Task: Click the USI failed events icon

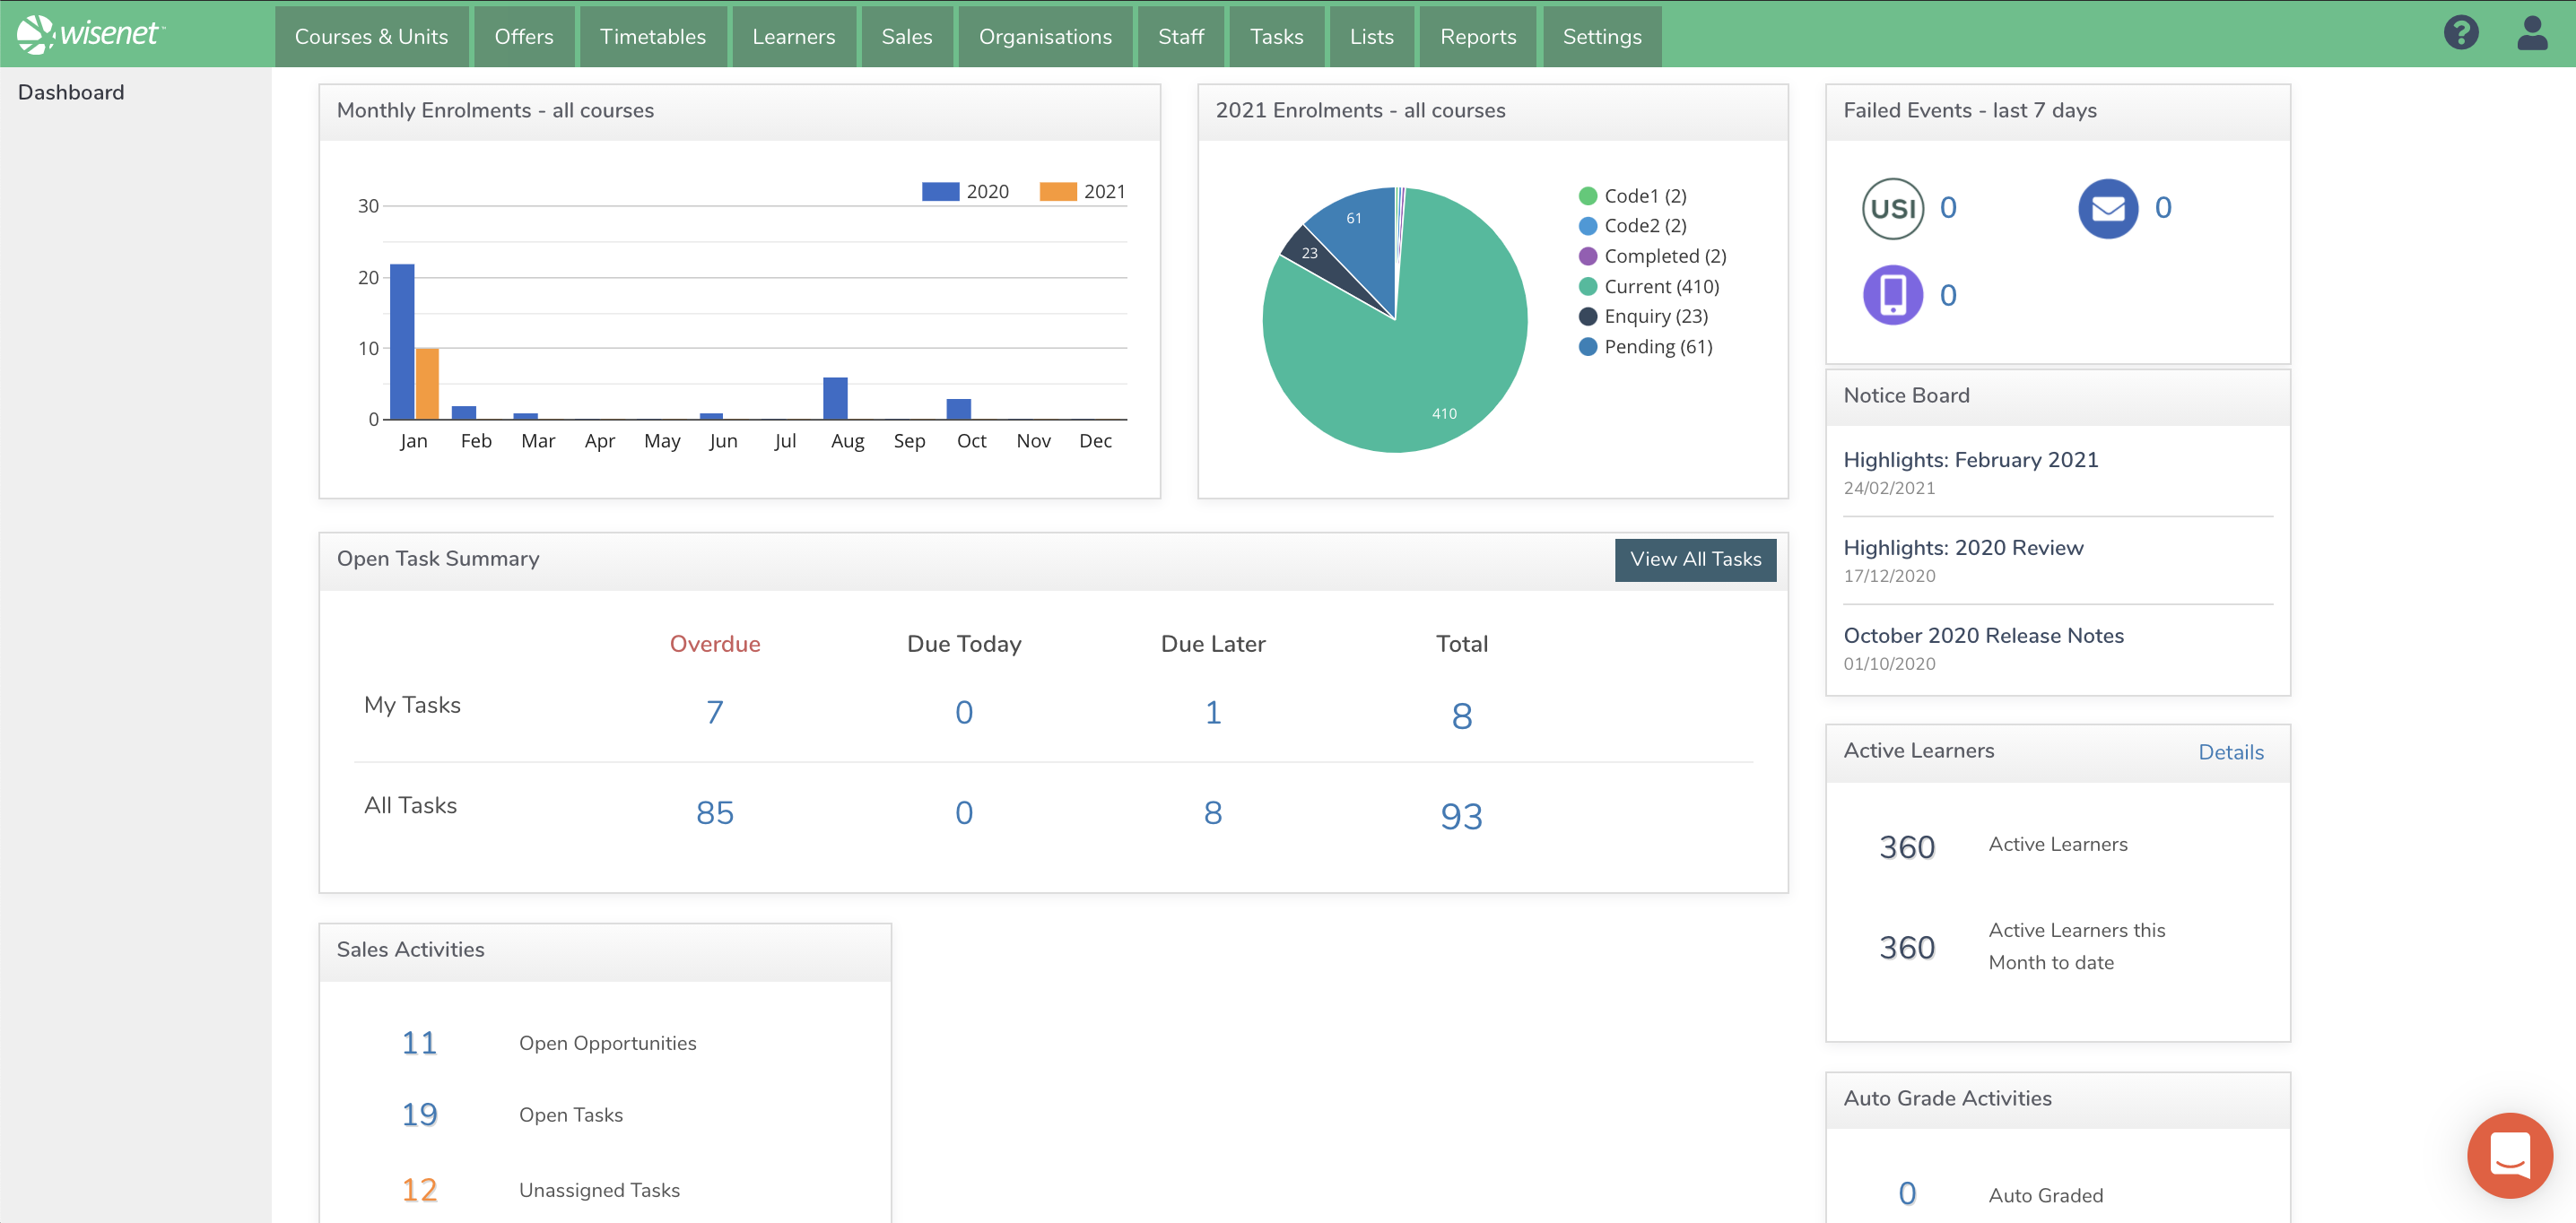Action: pos(1892,208)
